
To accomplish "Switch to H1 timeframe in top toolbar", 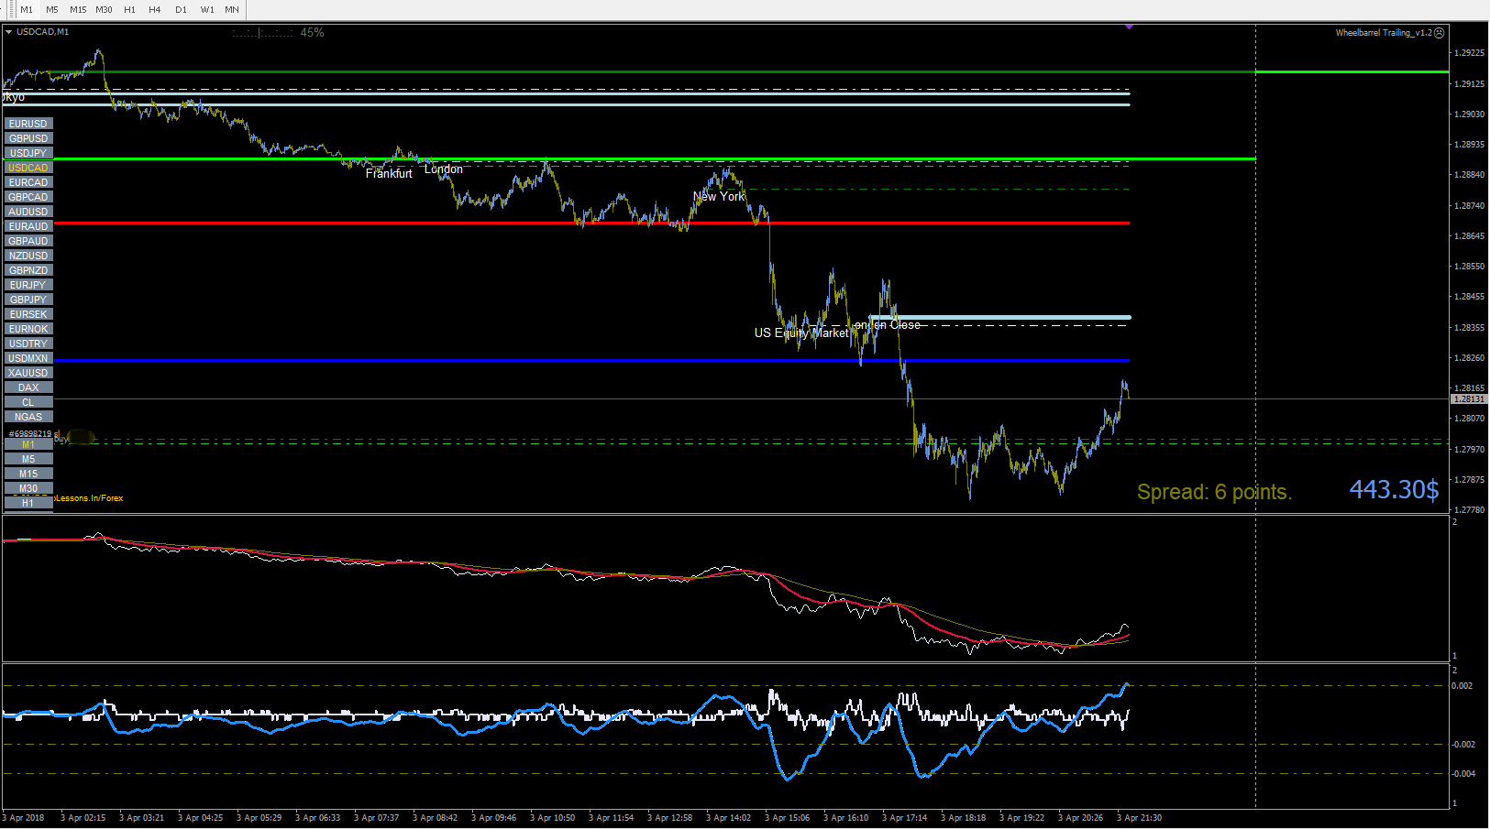I will (129, 10).
